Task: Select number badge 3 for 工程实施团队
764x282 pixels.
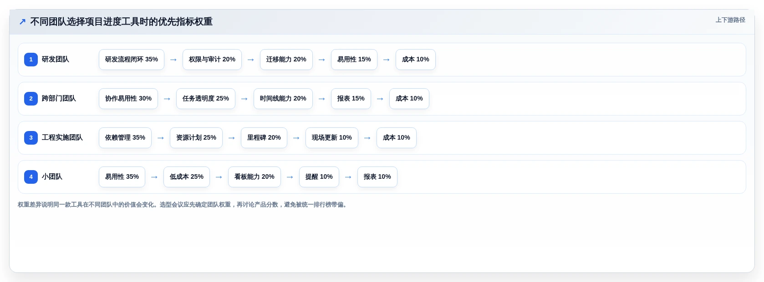Action: pyautogui.click(x=31, y=138)
